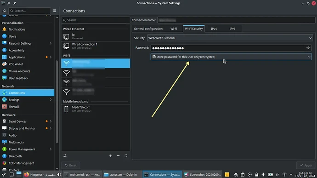Expand Display and Monitor submenu
This screenshot has height=178, width=317.
click(x=51, y=128)
